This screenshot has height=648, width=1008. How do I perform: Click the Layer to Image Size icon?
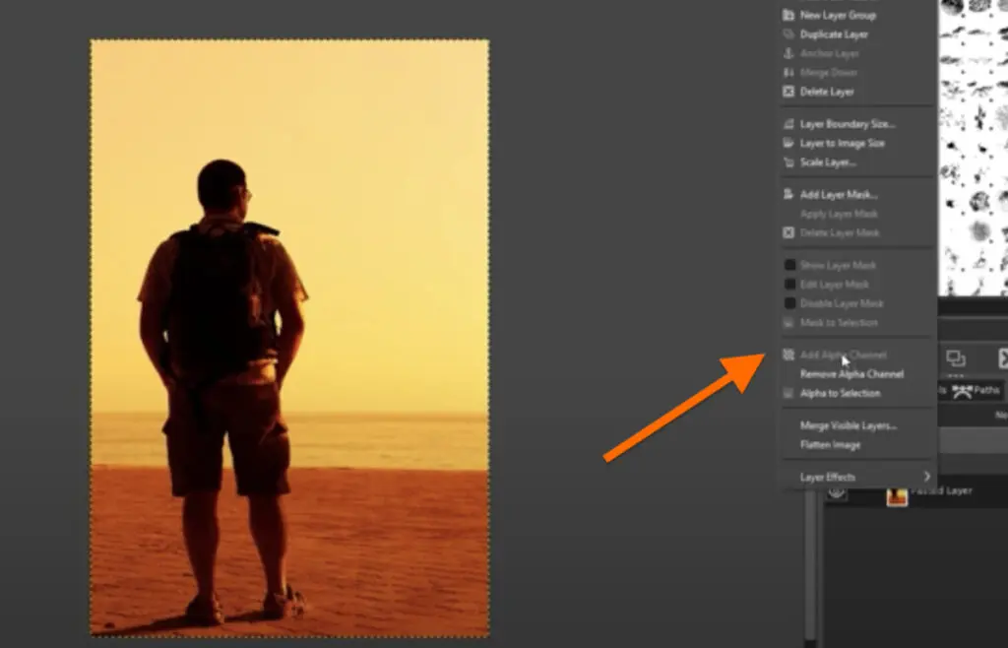(x=788, y=144)
